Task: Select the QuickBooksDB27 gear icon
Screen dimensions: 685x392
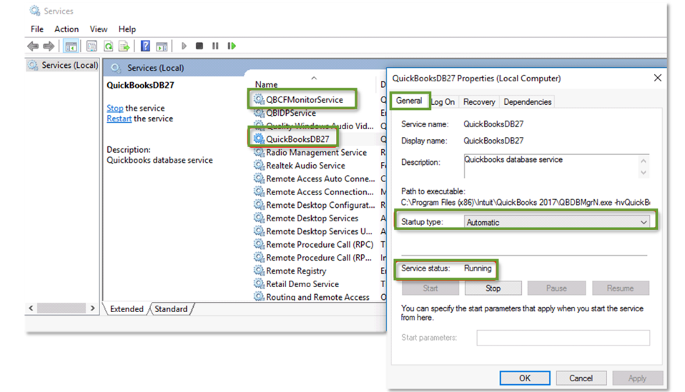Action: pyautogui.click(x=259, y=139)
